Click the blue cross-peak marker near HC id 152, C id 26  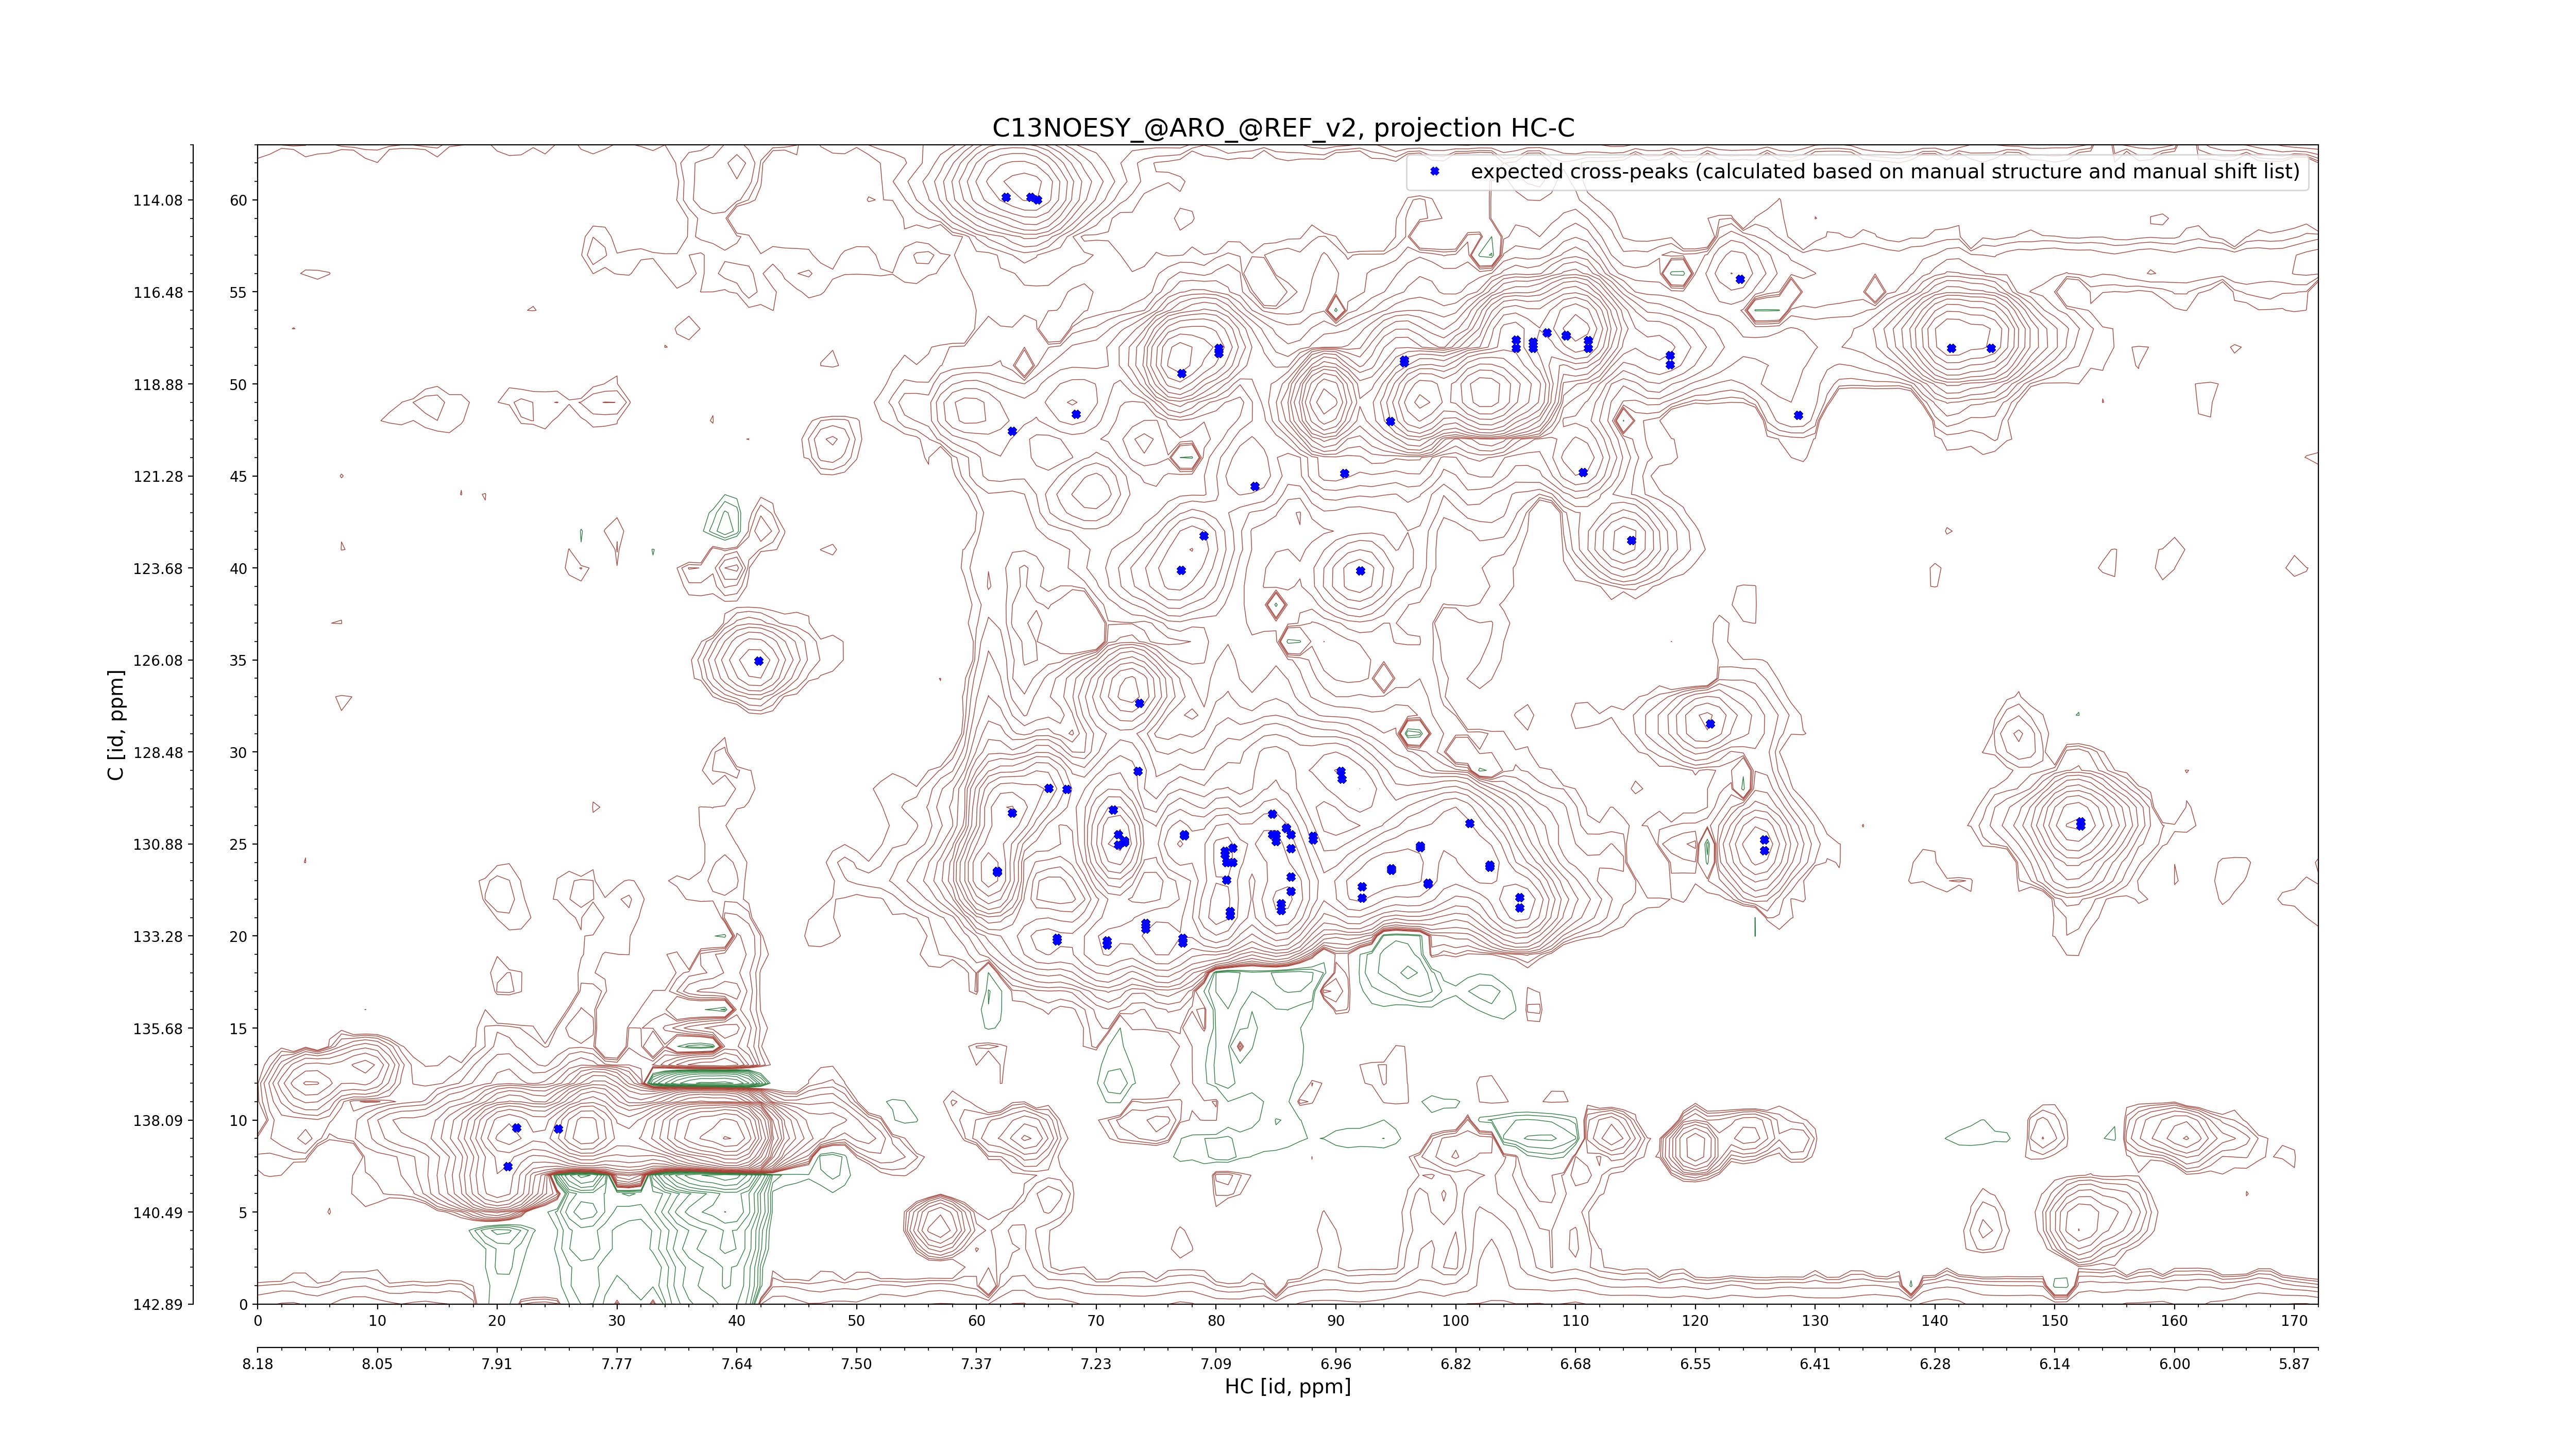2081,824
